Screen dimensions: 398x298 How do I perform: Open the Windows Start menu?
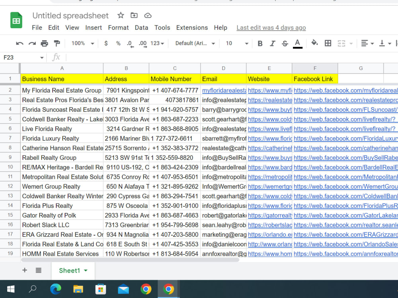[11, 289]
